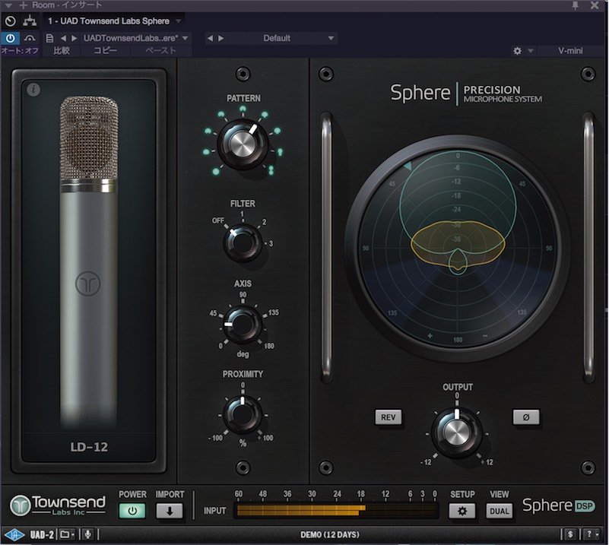
Task: Select the omni pattern icon at bottom left
Action: [215, 171]
